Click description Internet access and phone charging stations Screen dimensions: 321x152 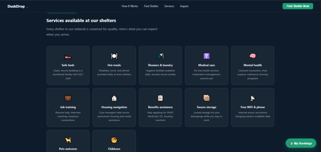coord(252,114)
